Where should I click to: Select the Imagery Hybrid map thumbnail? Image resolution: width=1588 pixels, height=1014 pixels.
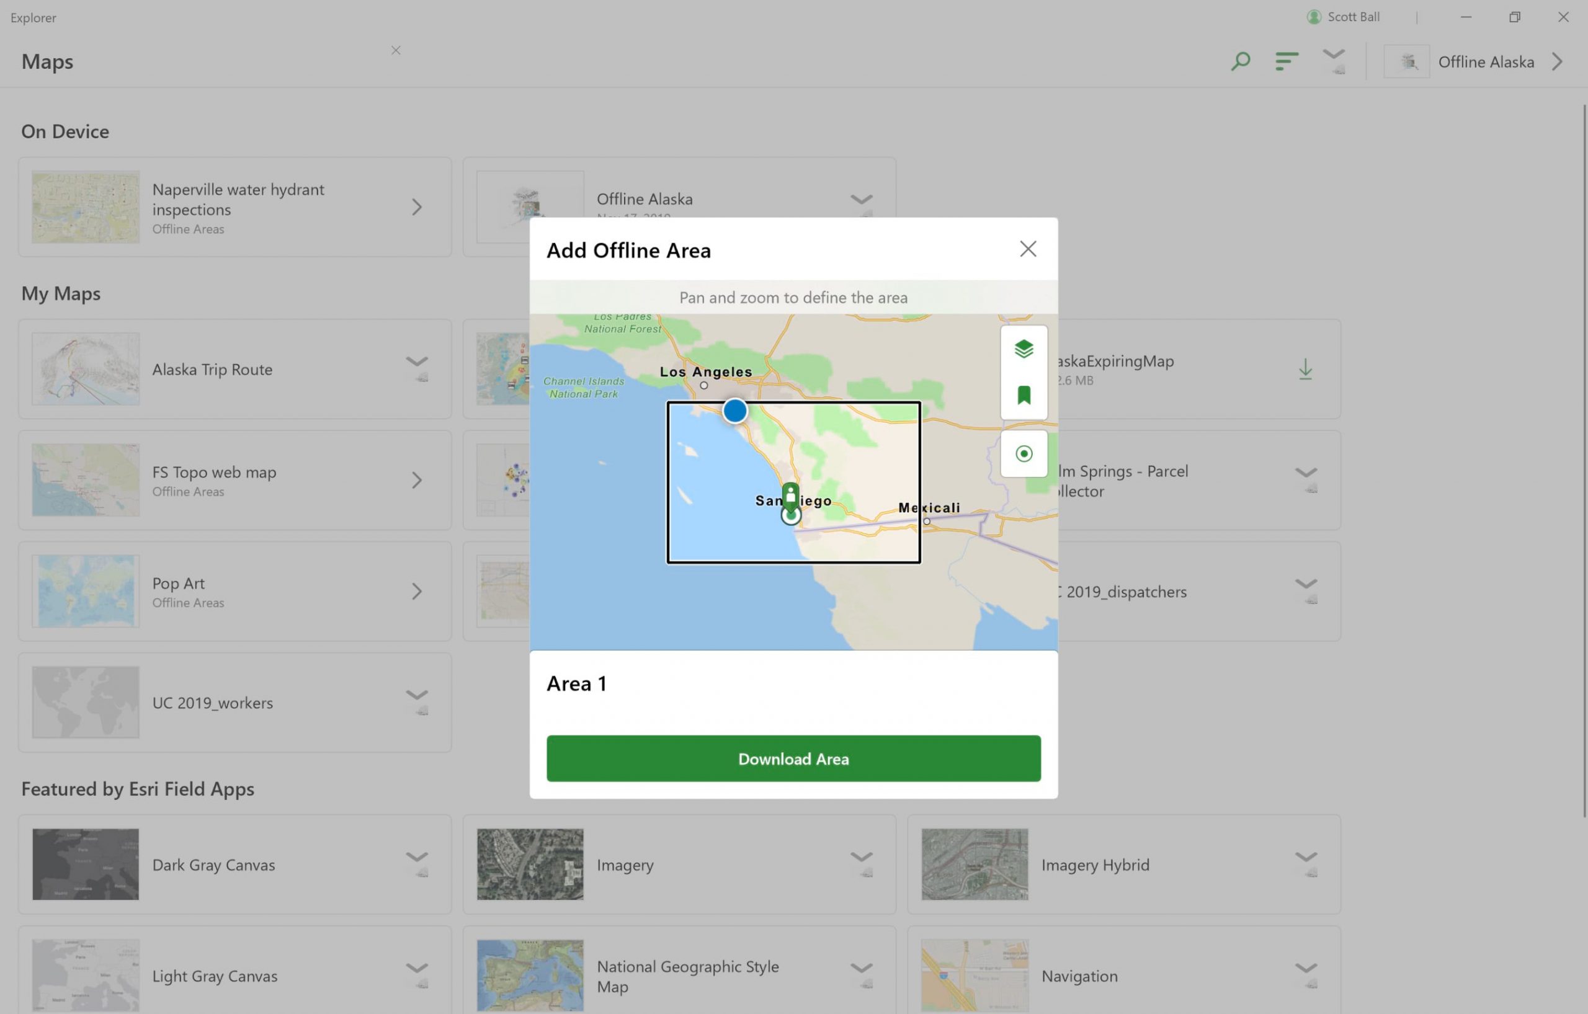(974, 865)
